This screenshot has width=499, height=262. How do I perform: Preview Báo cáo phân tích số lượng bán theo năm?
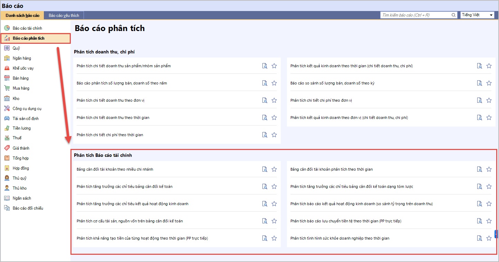click(265, 83)
